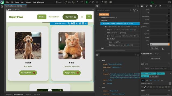Click the Pinegrow logo icon
172x96 pixels.
(2, 2)
